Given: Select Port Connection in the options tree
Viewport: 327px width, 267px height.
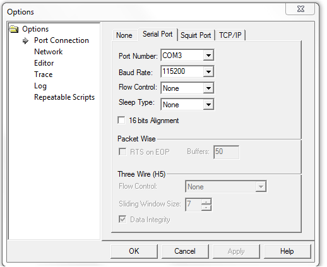Looking at the screenshot, I should click(61, 40).
